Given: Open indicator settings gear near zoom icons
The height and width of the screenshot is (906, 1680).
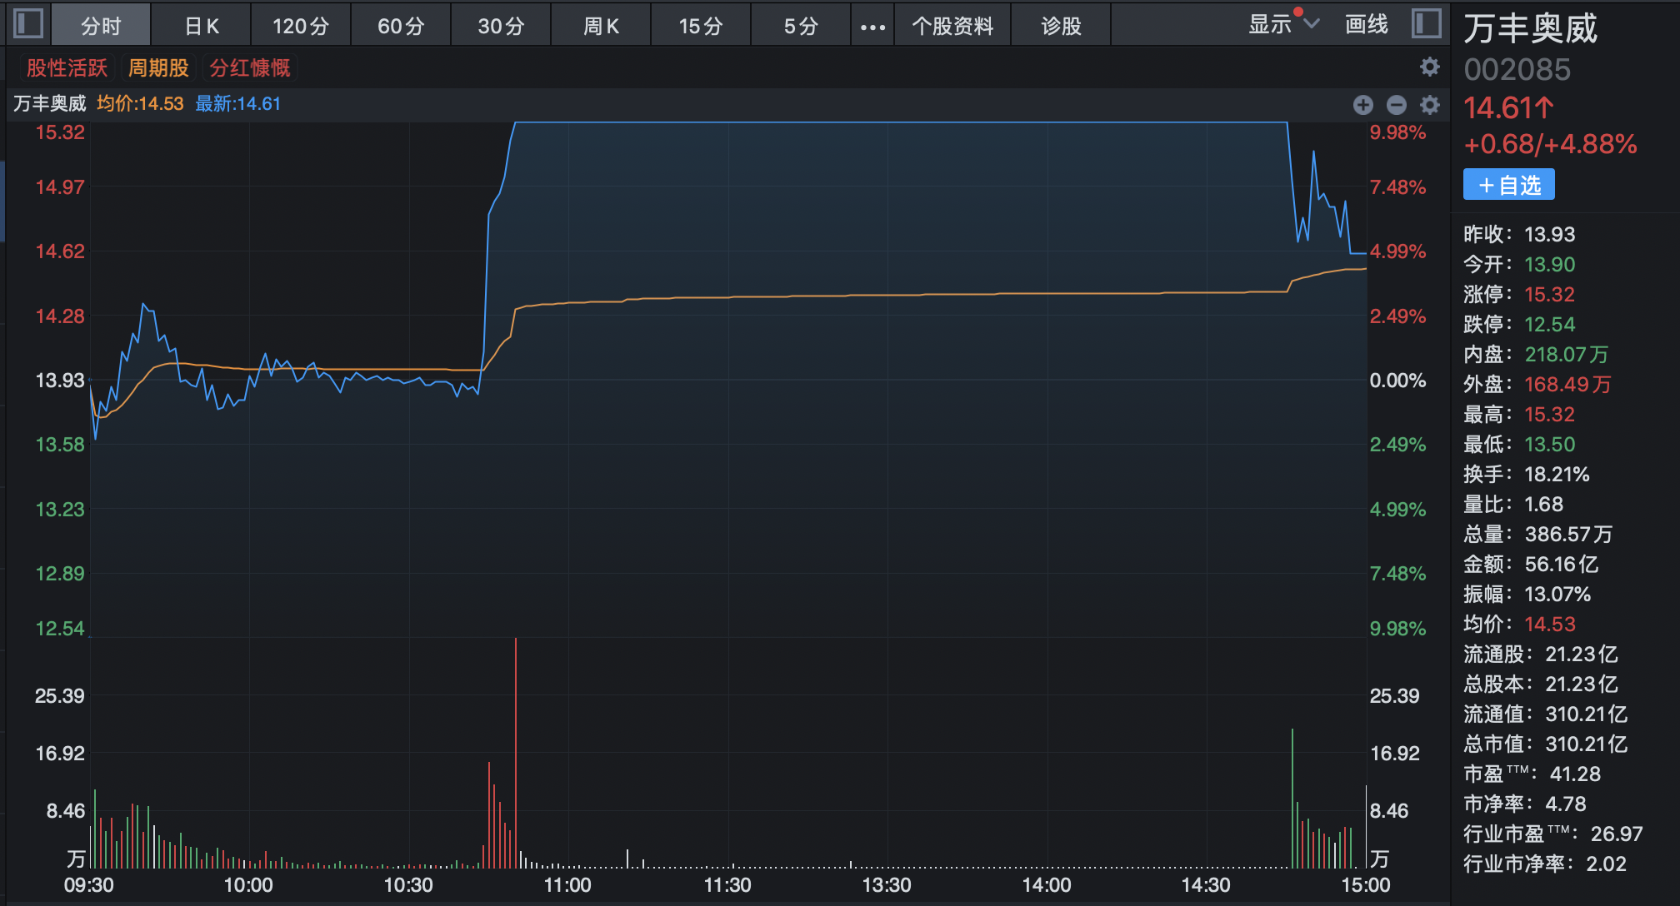Looking at the screenshot, I should tap(1429, 105).
